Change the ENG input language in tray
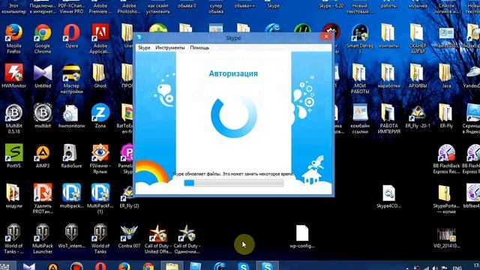The image size is (480, 270). pyautogui.click(x=457, y=268)
